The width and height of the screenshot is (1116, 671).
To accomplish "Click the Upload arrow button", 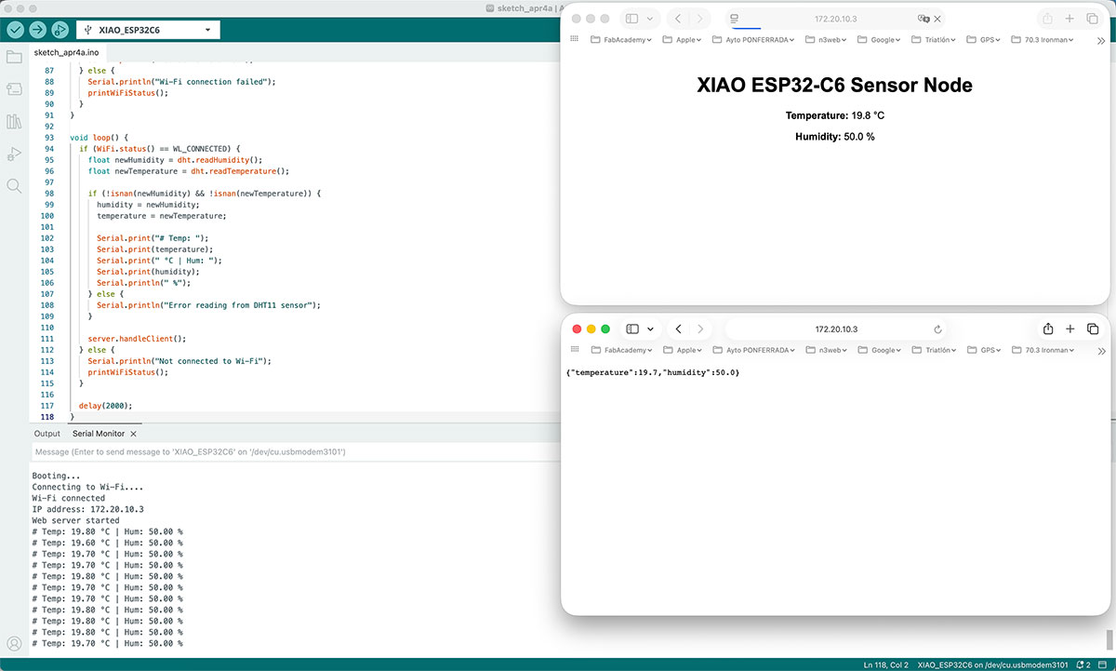I will coord(37,30).
